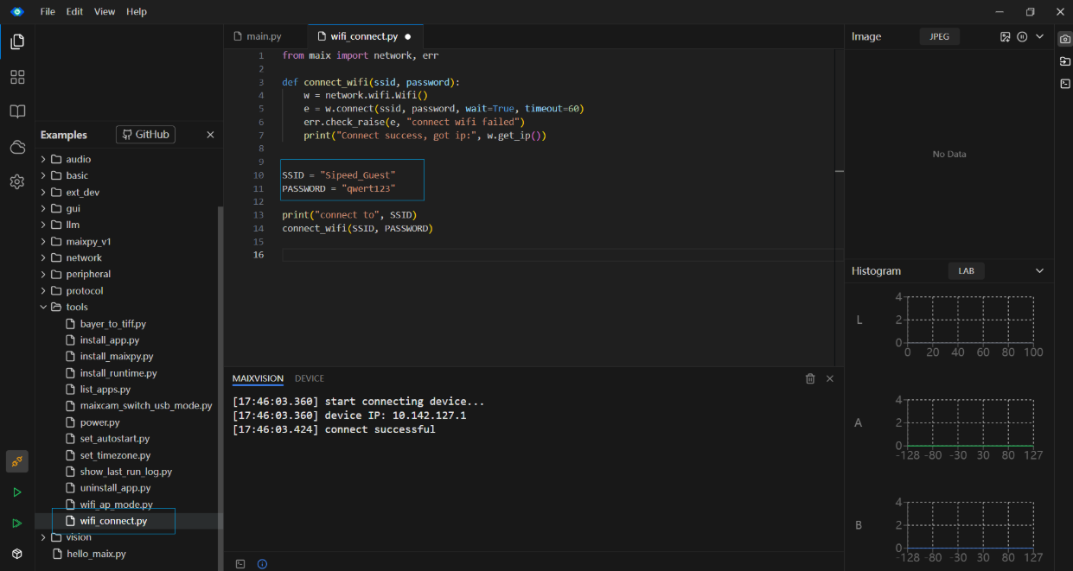Click the blue info icon in status bar
The width and height of the screenshot is (1073, 571).
(262, 564)
